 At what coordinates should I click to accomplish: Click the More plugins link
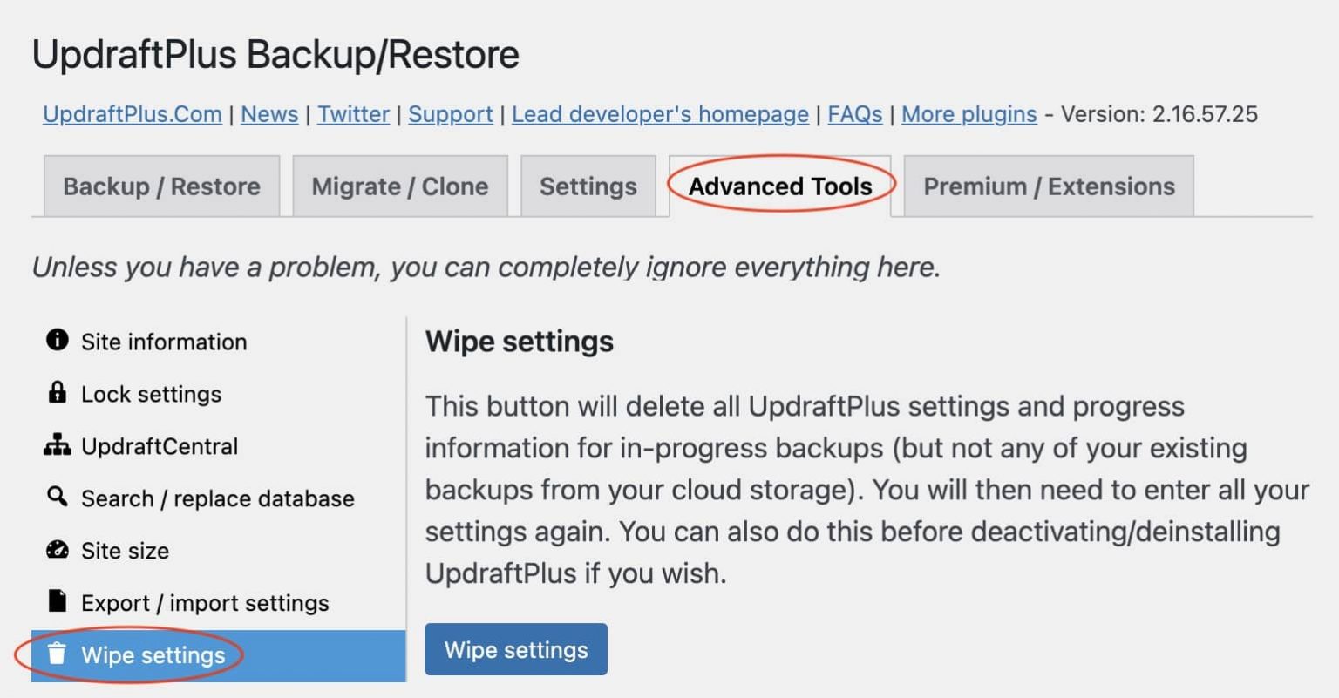pos(969,114)
